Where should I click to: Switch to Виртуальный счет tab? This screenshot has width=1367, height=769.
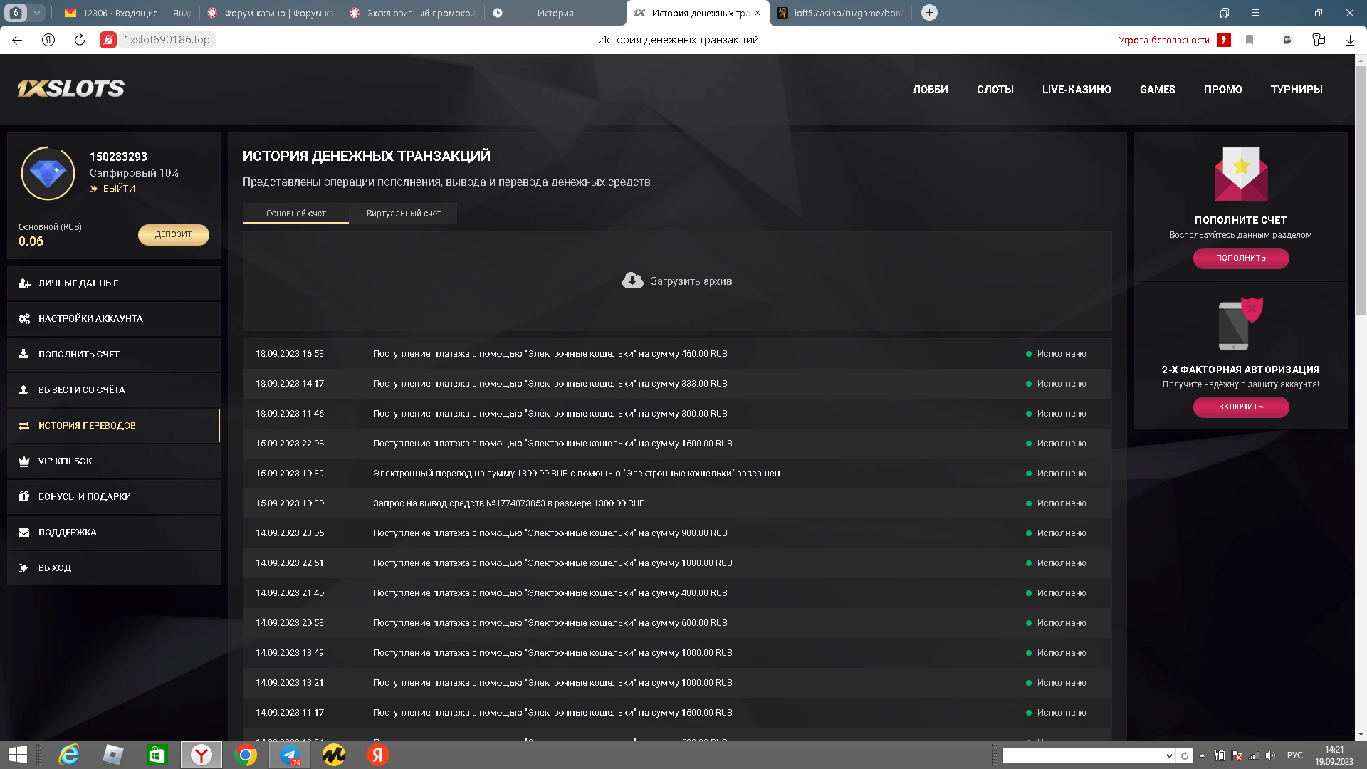(x=404, y=214)
